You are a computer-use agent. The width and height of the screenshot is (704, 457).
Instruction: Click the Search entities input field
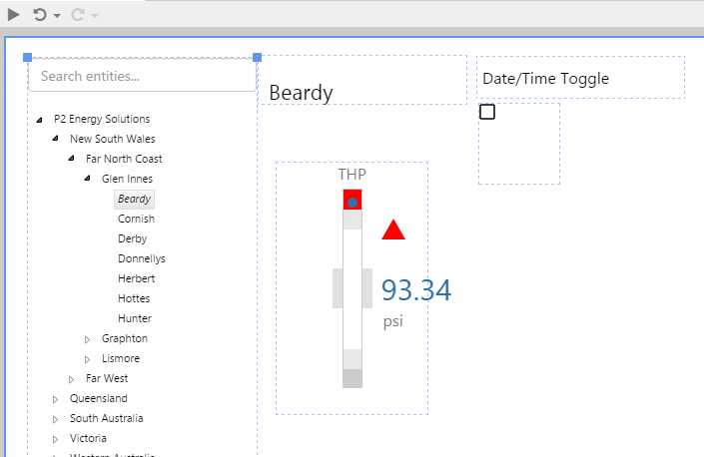142,76
